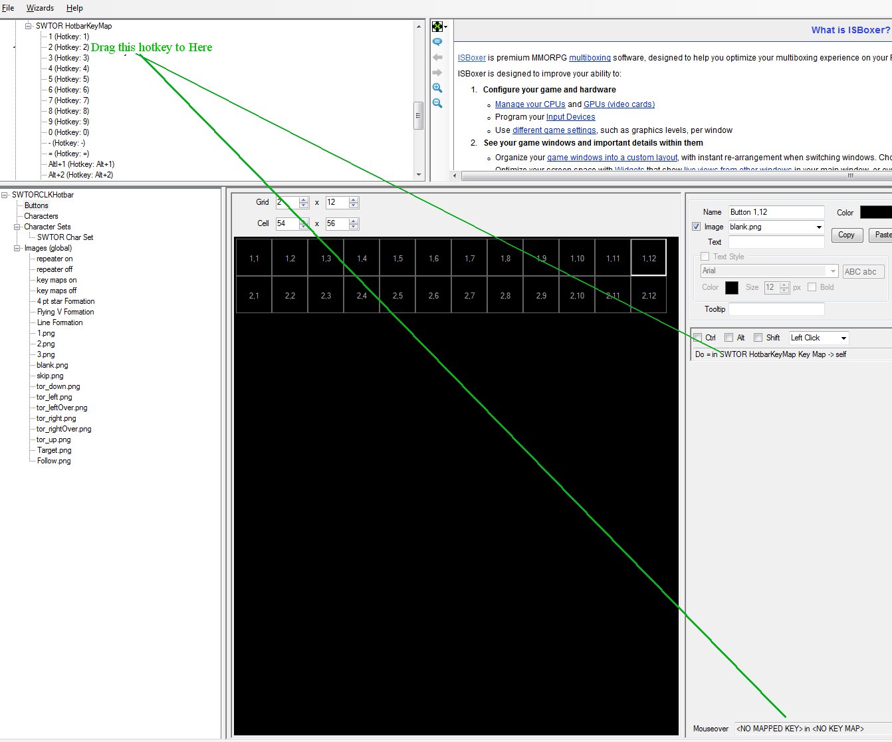Collapse the Images (global) node

(x=17, y=248)
